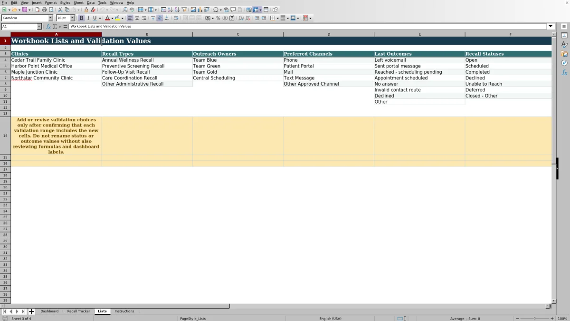570x321 pixels.
Task: Click the Copy icon
Action: click(x=67, y=10)
